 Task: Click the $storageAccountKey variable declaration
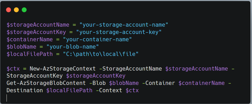[x=36, y=32]
